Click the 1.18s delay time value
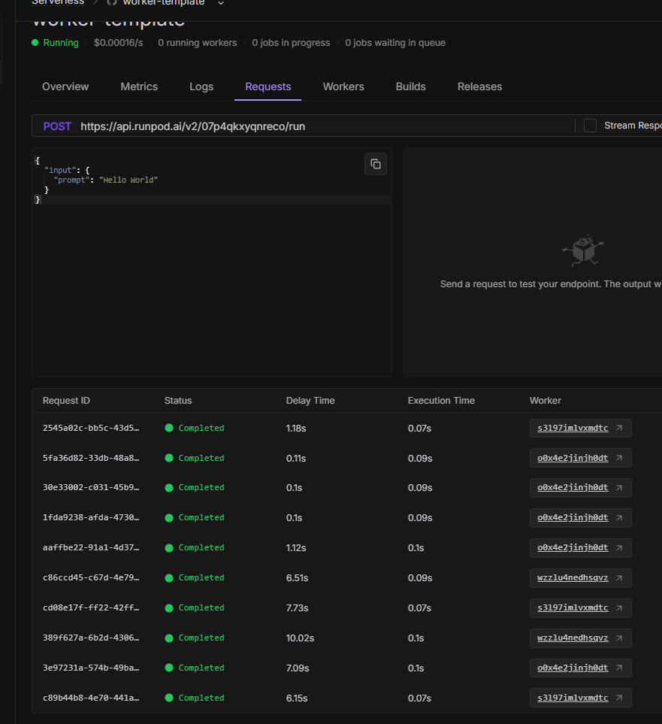The width and height of the screenshot is (662, 724). point(296,429)
